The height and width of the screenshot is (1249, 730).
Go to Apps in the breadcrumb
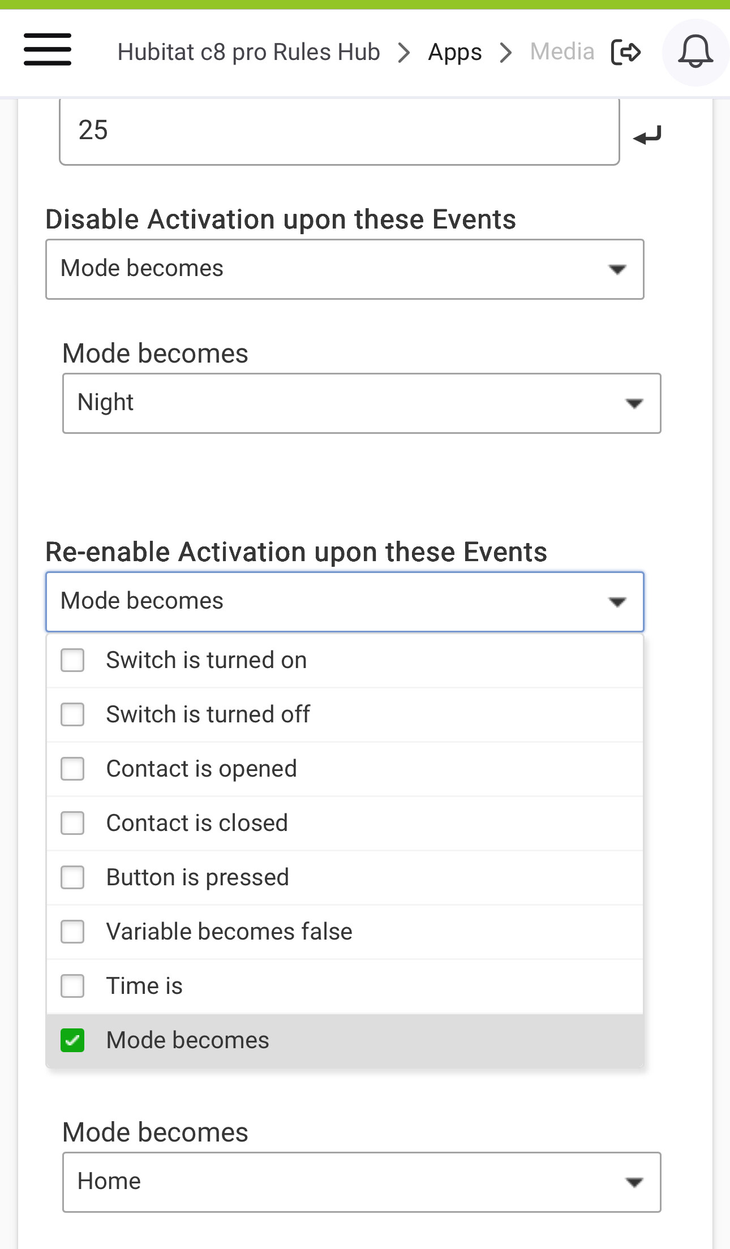[454, 52]
